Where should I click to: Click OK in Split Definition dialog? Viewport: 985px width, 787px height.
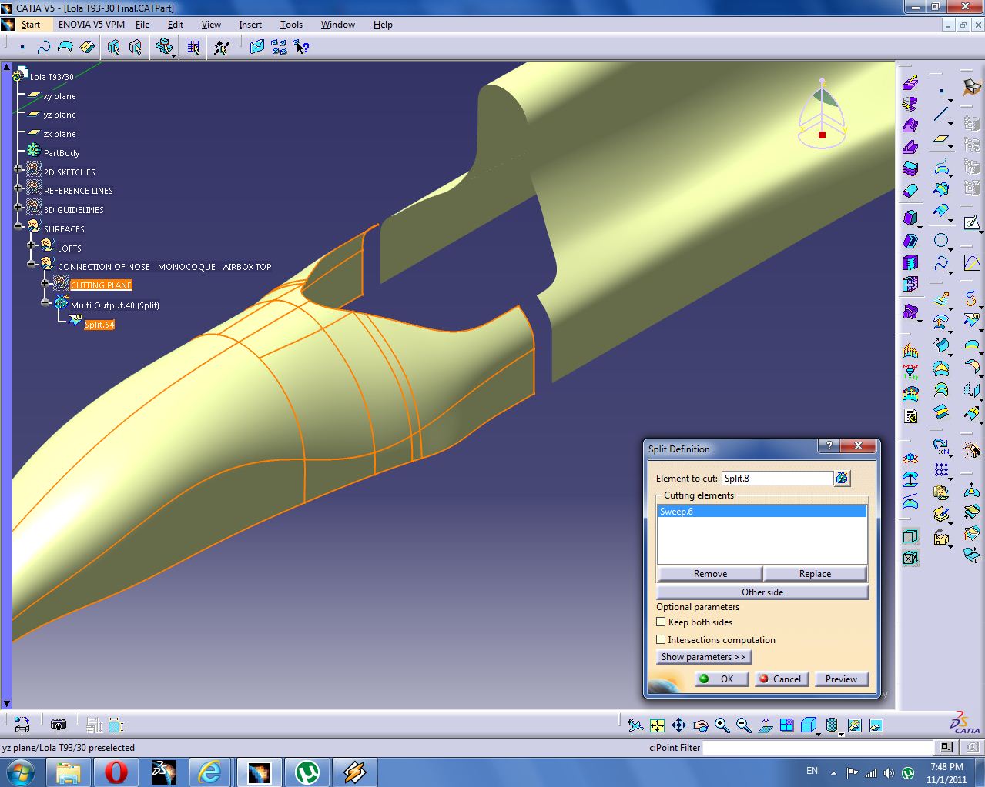tap(721, 679)
